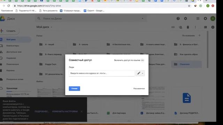Click the blue Готово button
The image size is (223, 125).
(74, 89)
